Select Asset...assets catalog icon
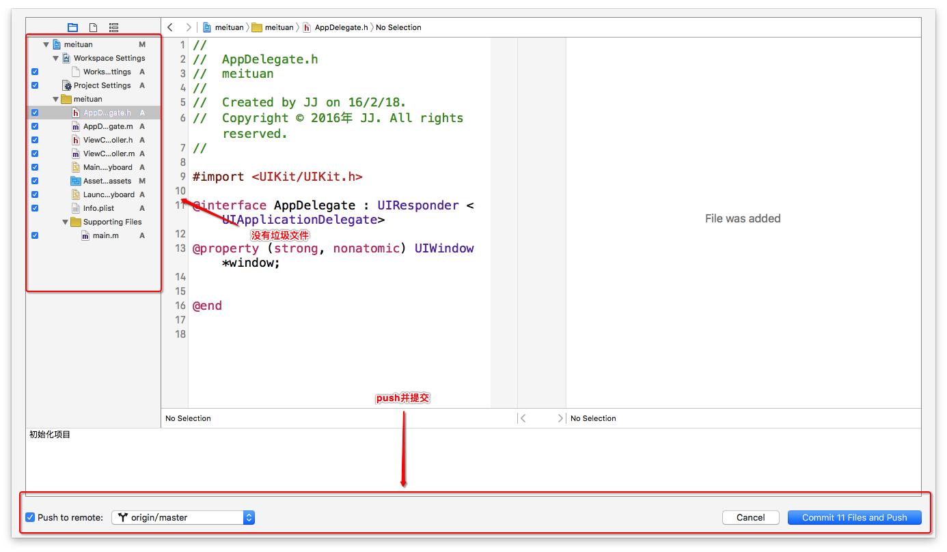This screenshot has width=947, height=552. coord(76,181)
